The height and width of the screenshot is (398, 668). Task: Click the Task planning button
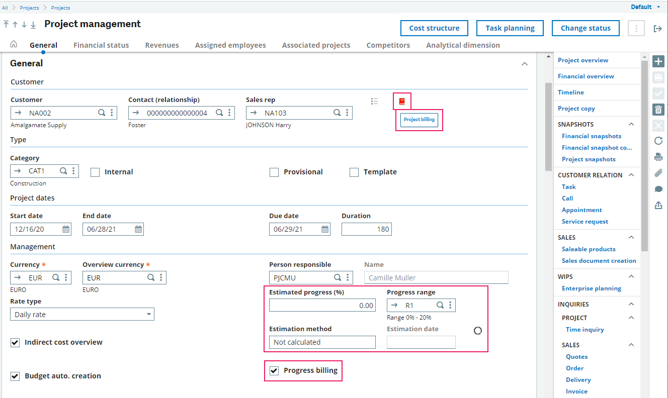click(x=510, y=28)
